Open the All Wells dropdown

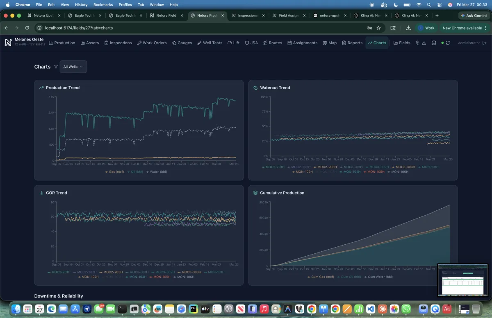coord(73,66)
